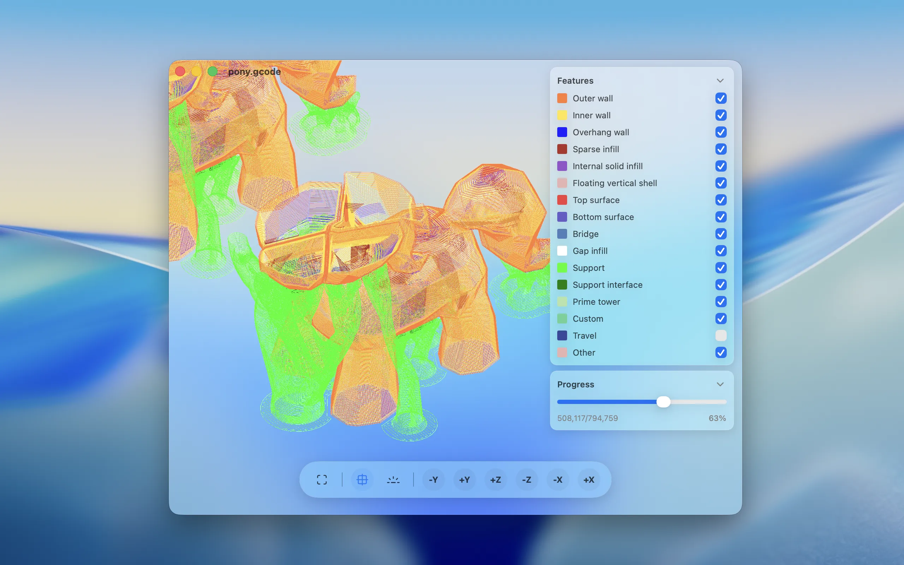Switch camera to +Y view
904x565 pixels.
pyautogui.click(x=464, y=480)
